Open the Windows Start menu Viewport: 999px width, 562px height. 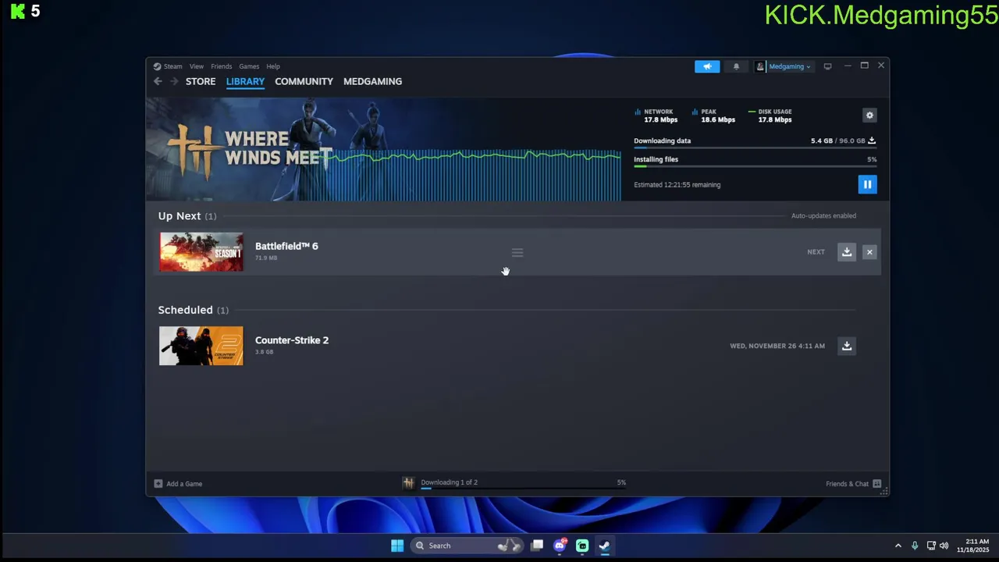tap(397, 546)
